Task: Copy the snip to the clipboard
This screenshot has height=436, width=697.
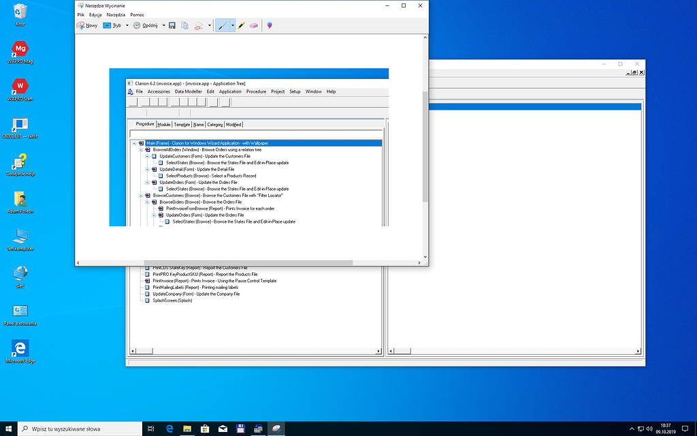Action: click(x=184, y=25)
